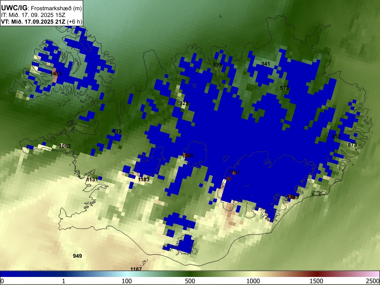Click the colorbar label 0
The width and height of the screenshot is (380, 285).
(x=2, y=281)
